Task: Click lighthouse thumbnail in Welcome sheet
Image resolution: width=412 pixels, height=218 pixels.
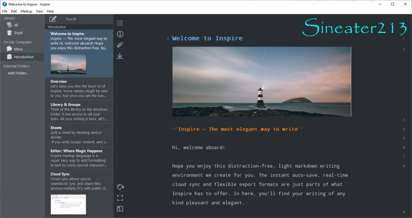Action: pos(68,64)
